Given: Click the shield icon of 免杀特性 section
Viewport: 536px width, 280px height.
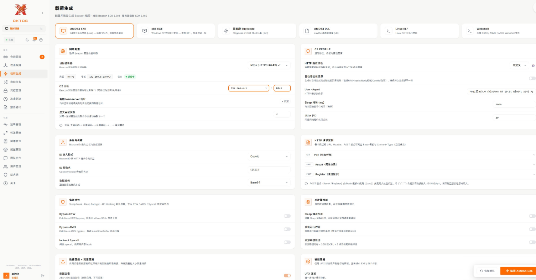Looking at the screenshot, I should coord(63,202).
